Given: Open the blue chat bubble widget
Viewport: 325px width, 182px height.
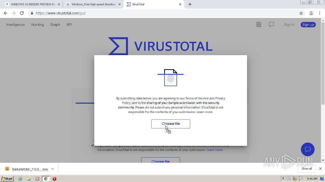Looking at the screenshot, I should pyautogui.click(x=308, y=149).
